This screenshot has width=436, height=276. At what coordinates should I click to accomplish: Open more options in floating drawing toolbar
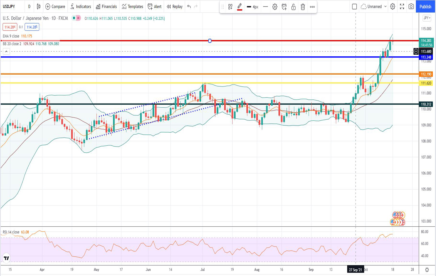(x=312, y=7)
